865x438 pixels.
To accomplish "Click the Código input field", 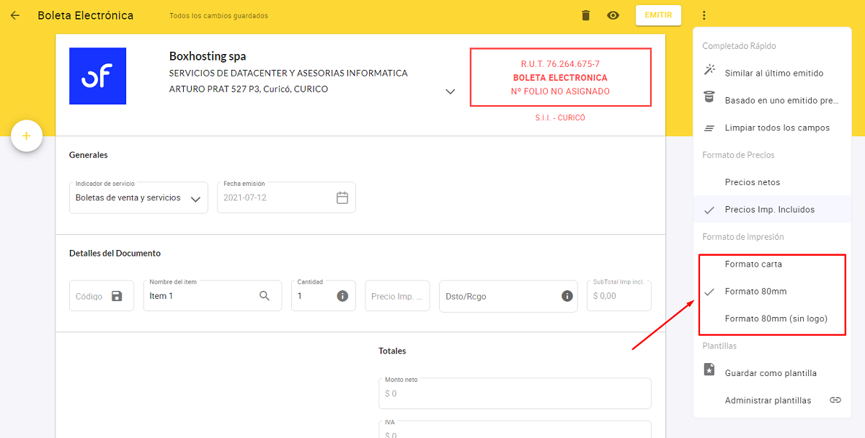I will click(x=102, y=296).
